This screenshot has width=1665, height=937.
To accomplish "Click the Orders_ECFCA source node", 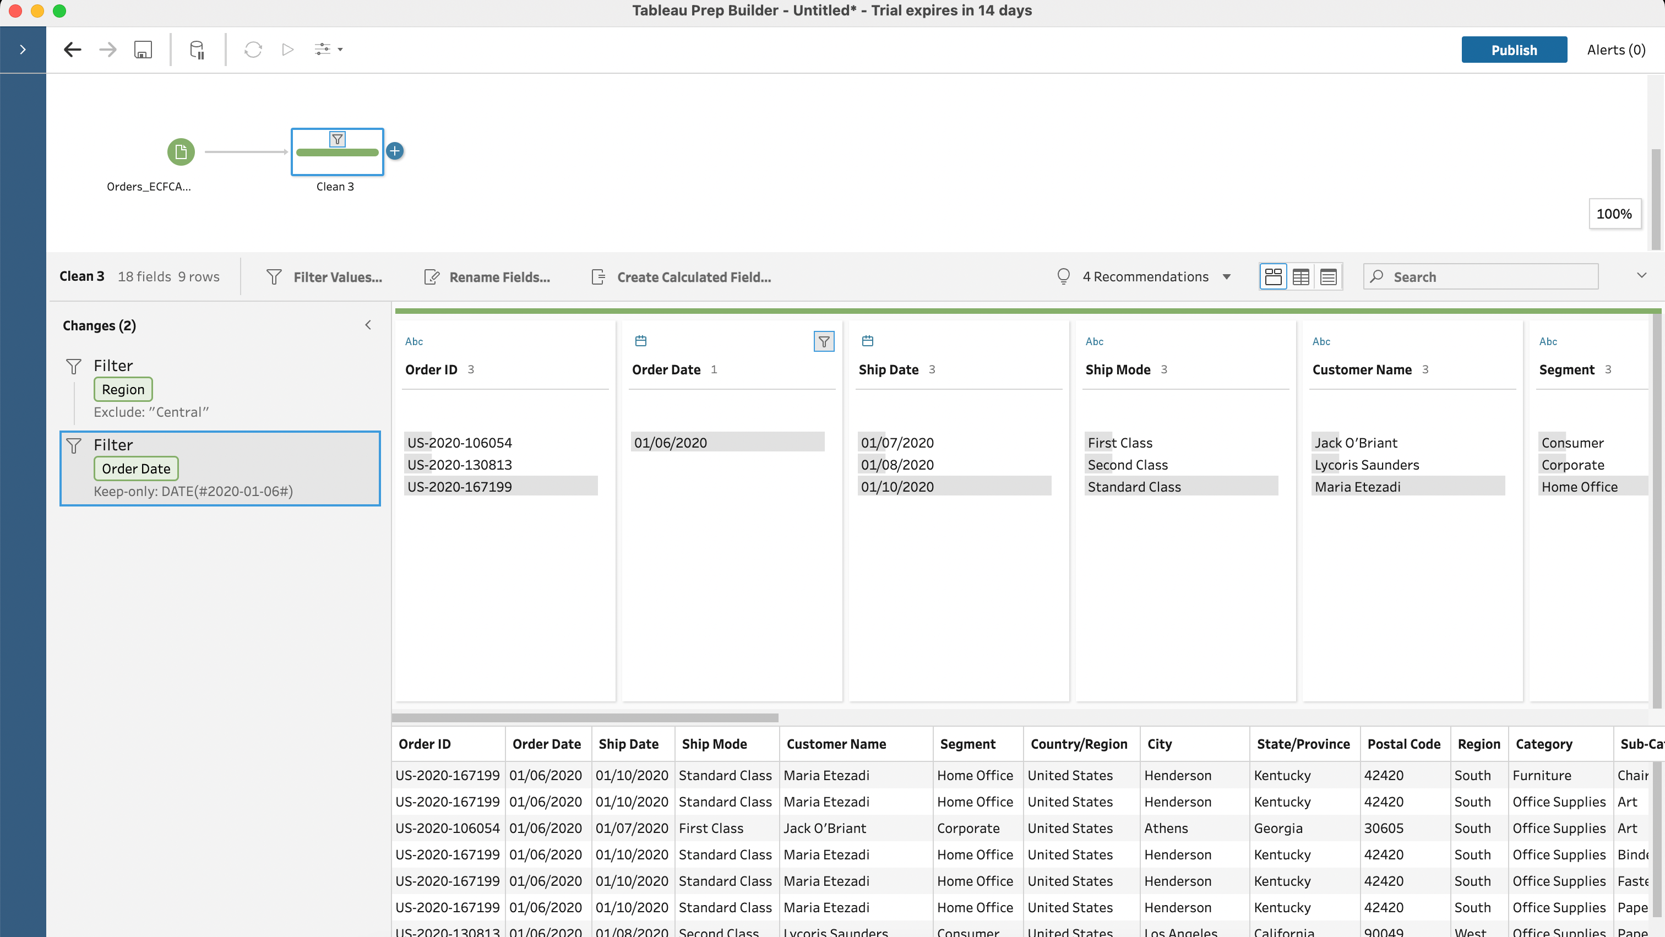I will click(179, 150).
